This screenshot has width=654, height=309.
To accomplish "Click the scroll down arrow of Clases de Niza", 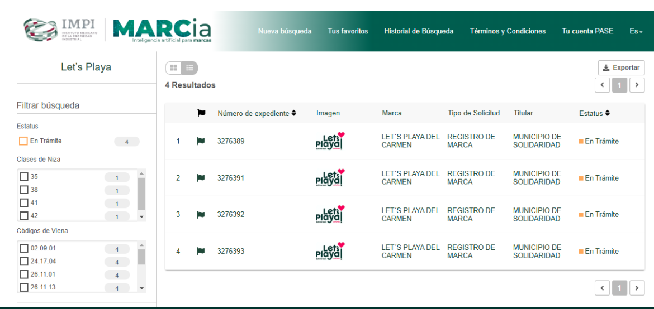I will [141, 217].
